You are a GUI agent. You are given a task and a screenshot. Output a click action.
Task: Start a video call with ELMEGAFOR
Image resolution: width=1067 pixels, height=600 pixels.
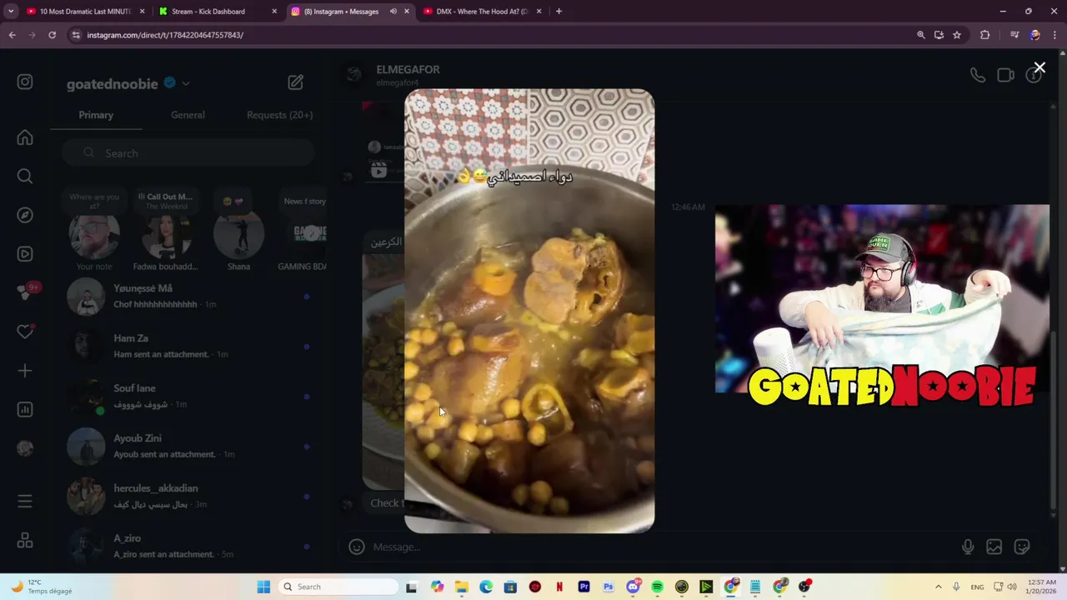click(x=1006, y=75)
